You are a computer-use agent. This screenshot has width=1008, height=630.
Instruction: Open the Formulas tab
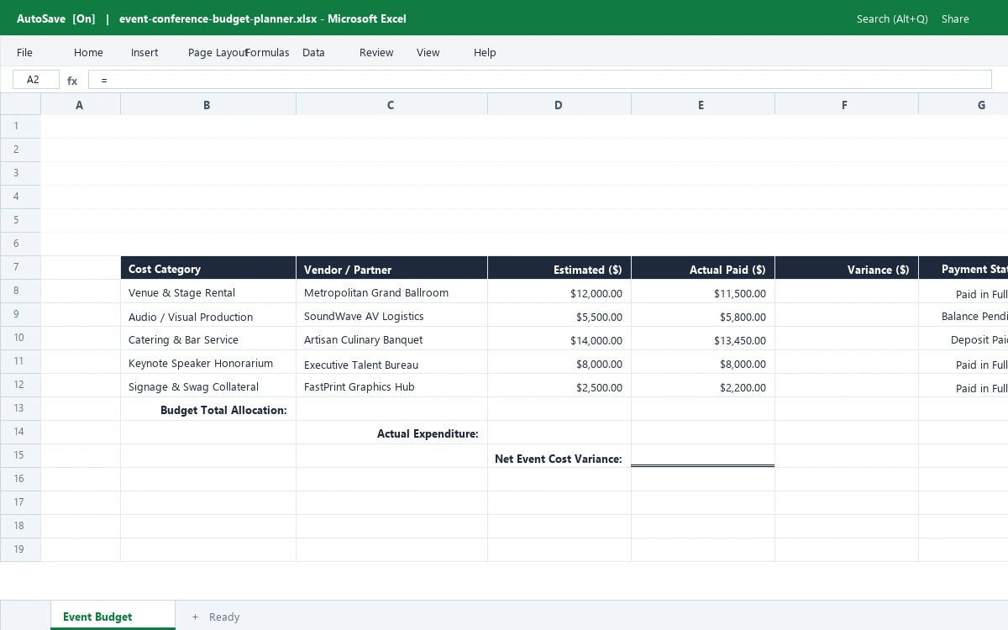pos(267,52)
